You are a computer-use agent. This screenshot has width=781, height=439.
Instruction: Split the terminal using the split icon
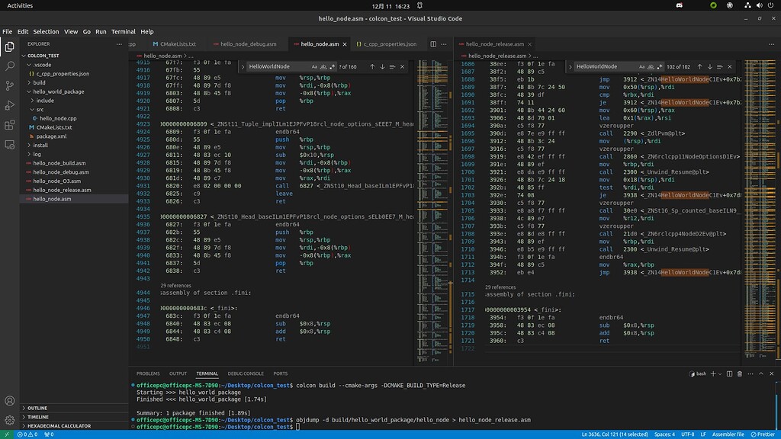click(x=730, y=373)
